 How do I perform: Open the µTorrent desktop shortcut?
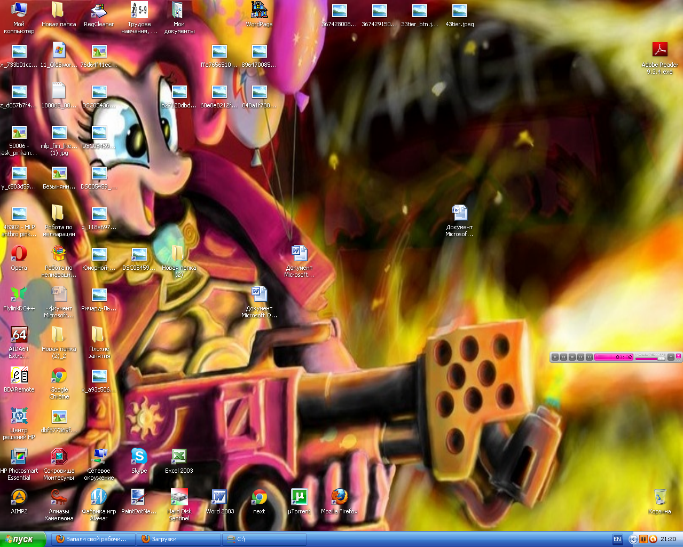coord(299,502)
